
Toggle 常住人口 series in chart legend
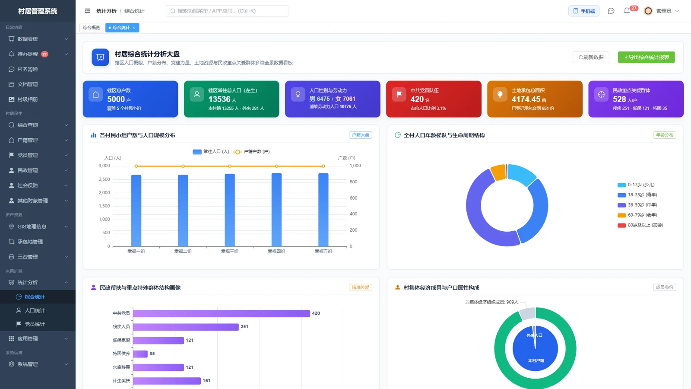tap(211, 152)
